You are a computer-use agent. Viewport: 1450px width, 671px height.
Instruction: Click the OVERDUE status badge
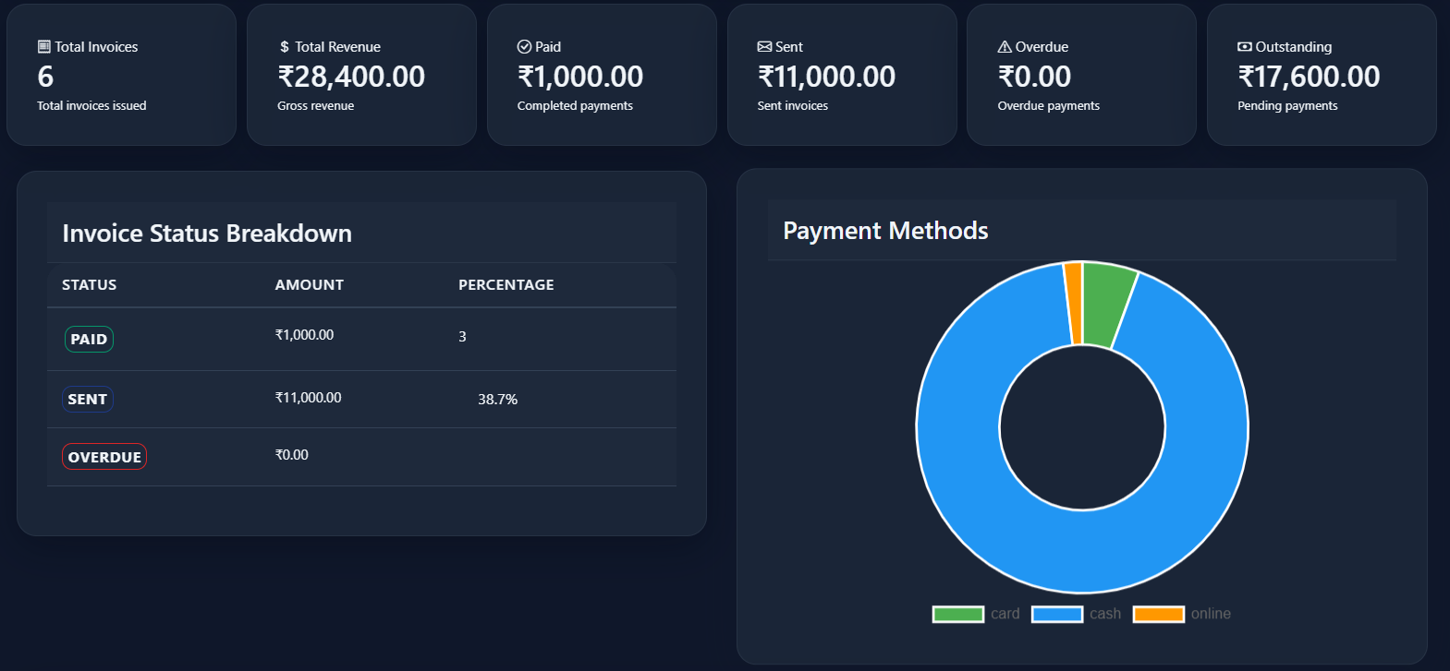pos(104,457)
